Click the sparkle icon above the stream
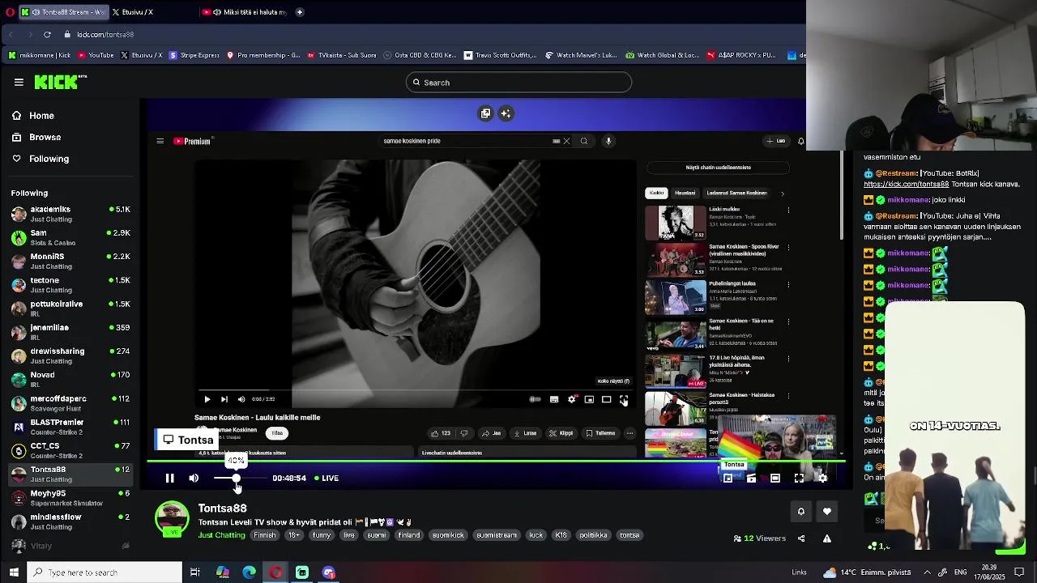Viewport: 1037px width, 583px height. tap(506, 113)
